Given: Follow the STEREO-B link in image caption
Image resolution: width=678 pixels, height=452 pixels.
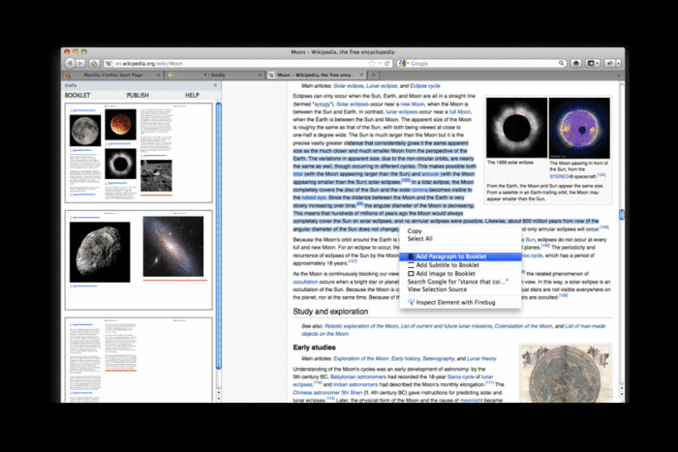Looking at the screenshot, I should pos(559,177).
